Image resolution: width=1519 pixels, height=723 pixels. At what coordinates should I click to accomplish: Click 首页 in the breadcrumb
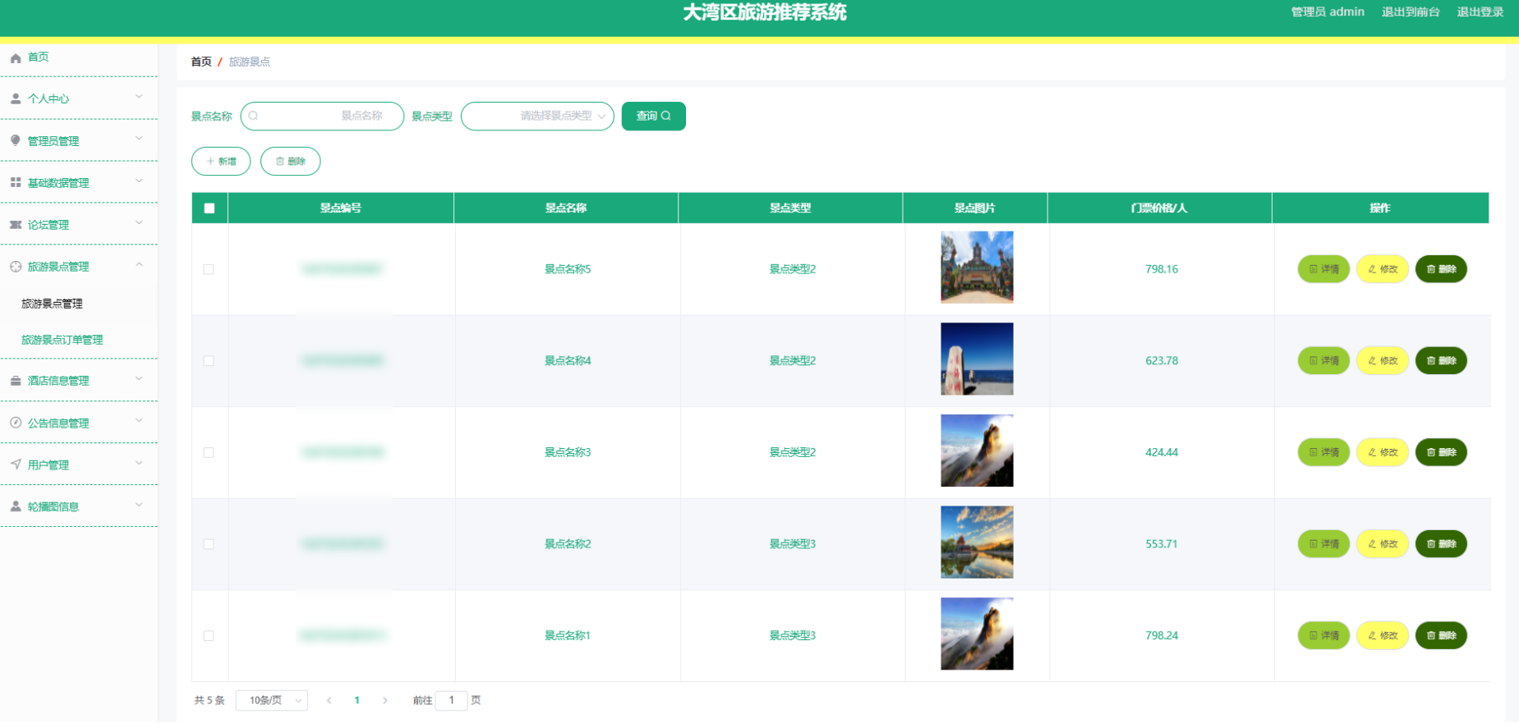pyautogui.click(x=201, y=62)
